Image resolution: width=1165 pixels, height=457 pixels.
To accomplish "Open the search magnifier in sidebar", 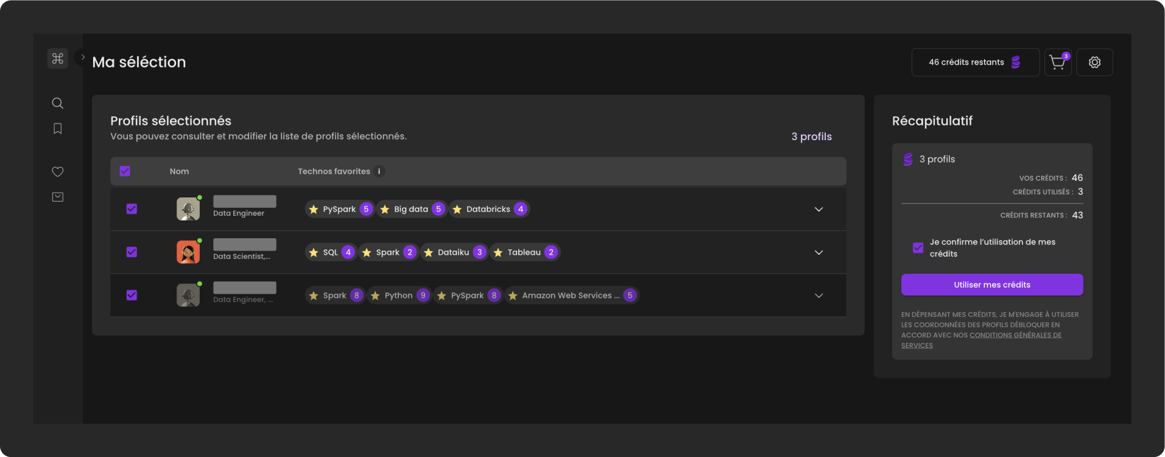I will pyautogui.click(x=58, y=103).
